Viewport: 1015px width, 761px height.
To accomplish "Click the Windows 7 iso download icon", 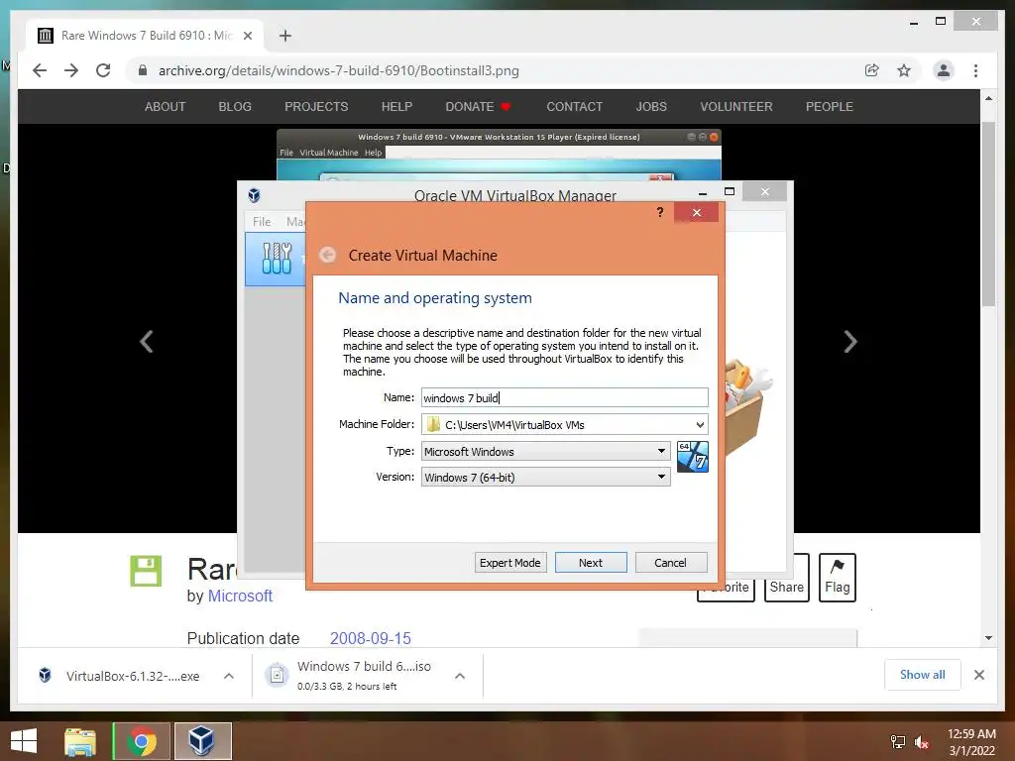I will click(x=278, y=675).
